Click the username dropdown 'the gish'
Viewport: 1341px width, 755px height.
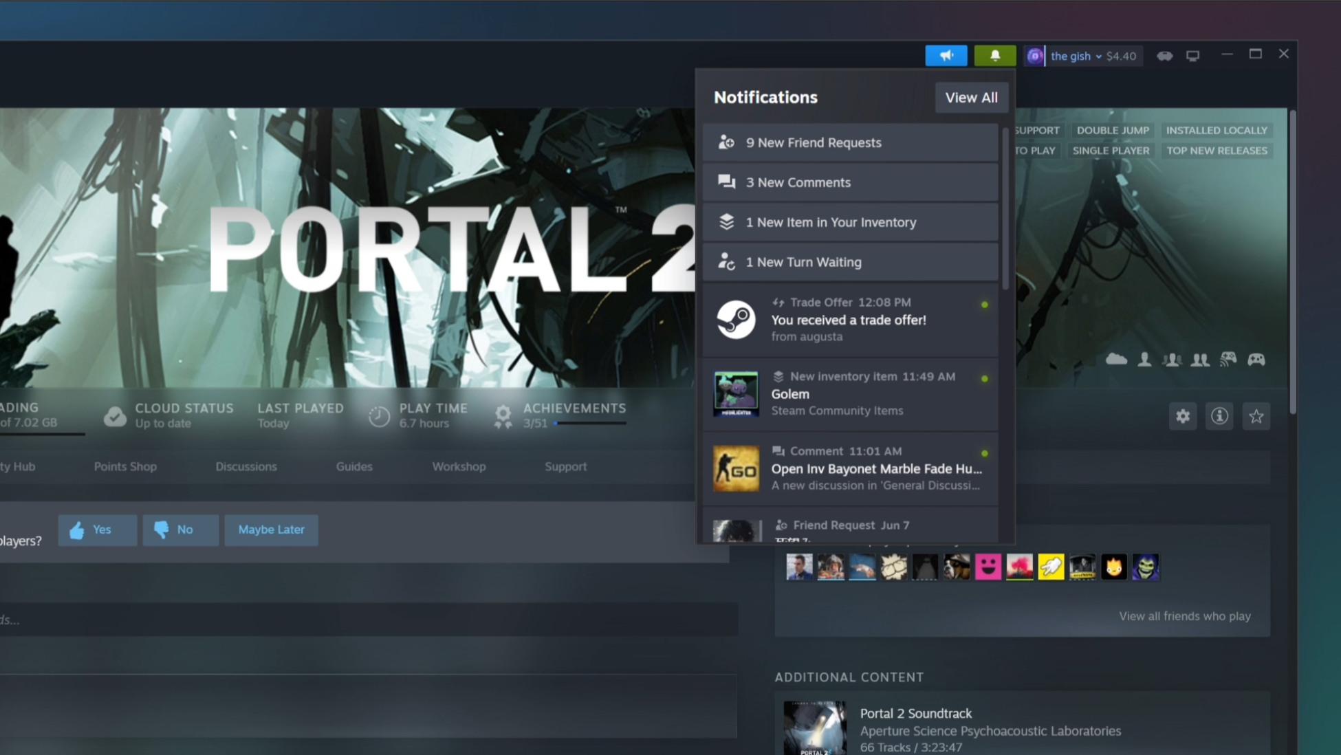pos(1071,54)
